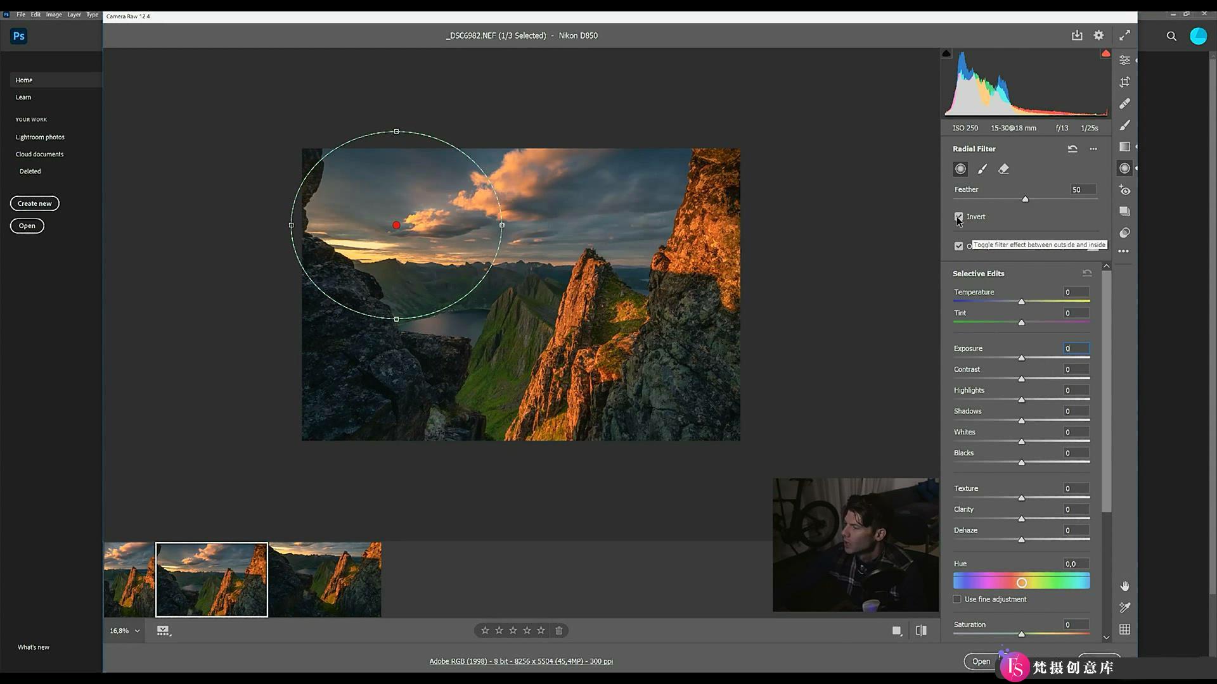
Task: Click the reset Radial Filter icon
Action: [x=1072, y=148]
